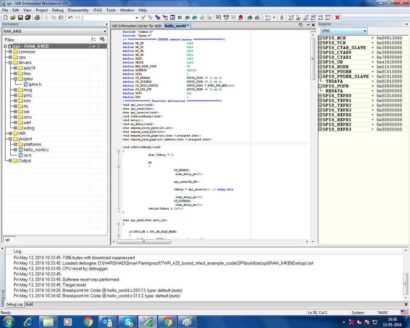Click the Save All toolbar icon
The height and width of the screenshot is (328, 410).
[27, 18]
